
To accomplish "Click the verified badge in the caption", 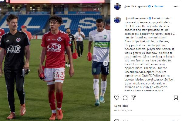I will 150,18.
